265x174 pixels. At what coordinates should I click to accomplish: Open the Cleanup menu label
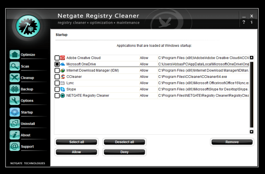27,78
